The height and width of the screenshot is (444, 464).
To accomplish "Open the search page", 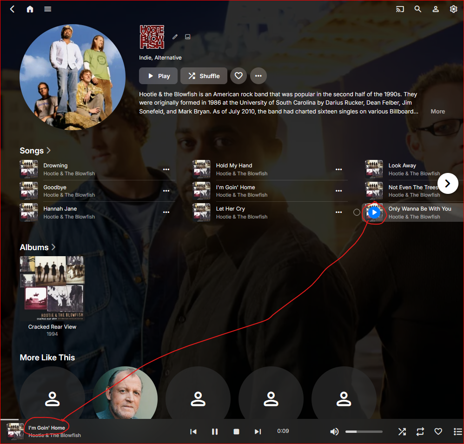I will coord(418,9).
